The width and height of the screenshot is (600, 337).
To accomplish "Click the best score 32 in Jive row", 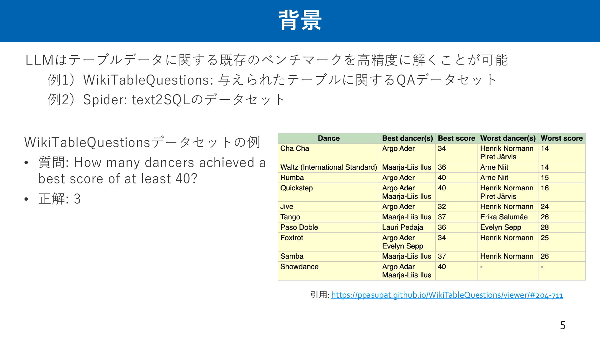I will 442,207.
